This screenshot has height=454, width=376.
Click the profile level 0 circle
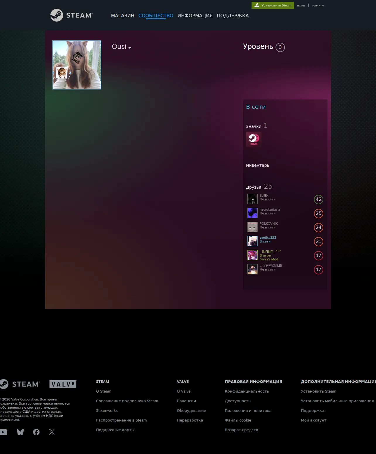tap(280, 47)
